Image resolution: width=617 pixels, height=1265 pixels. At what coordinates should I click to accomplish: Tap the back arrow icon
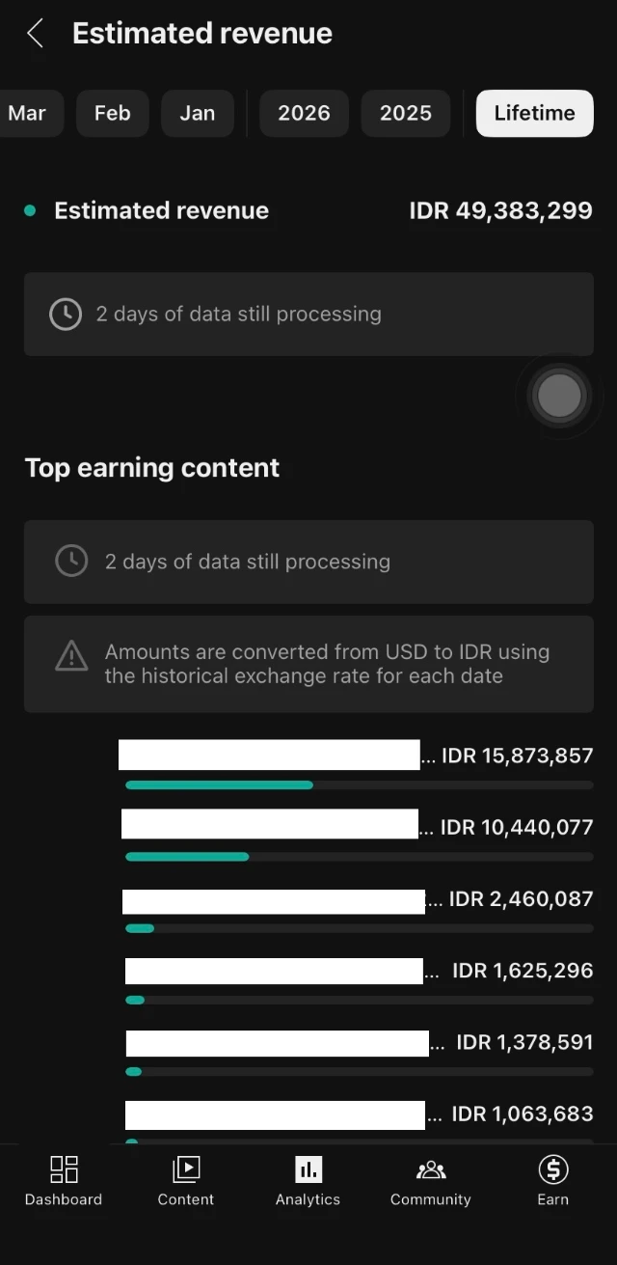[x=35, y=34]
